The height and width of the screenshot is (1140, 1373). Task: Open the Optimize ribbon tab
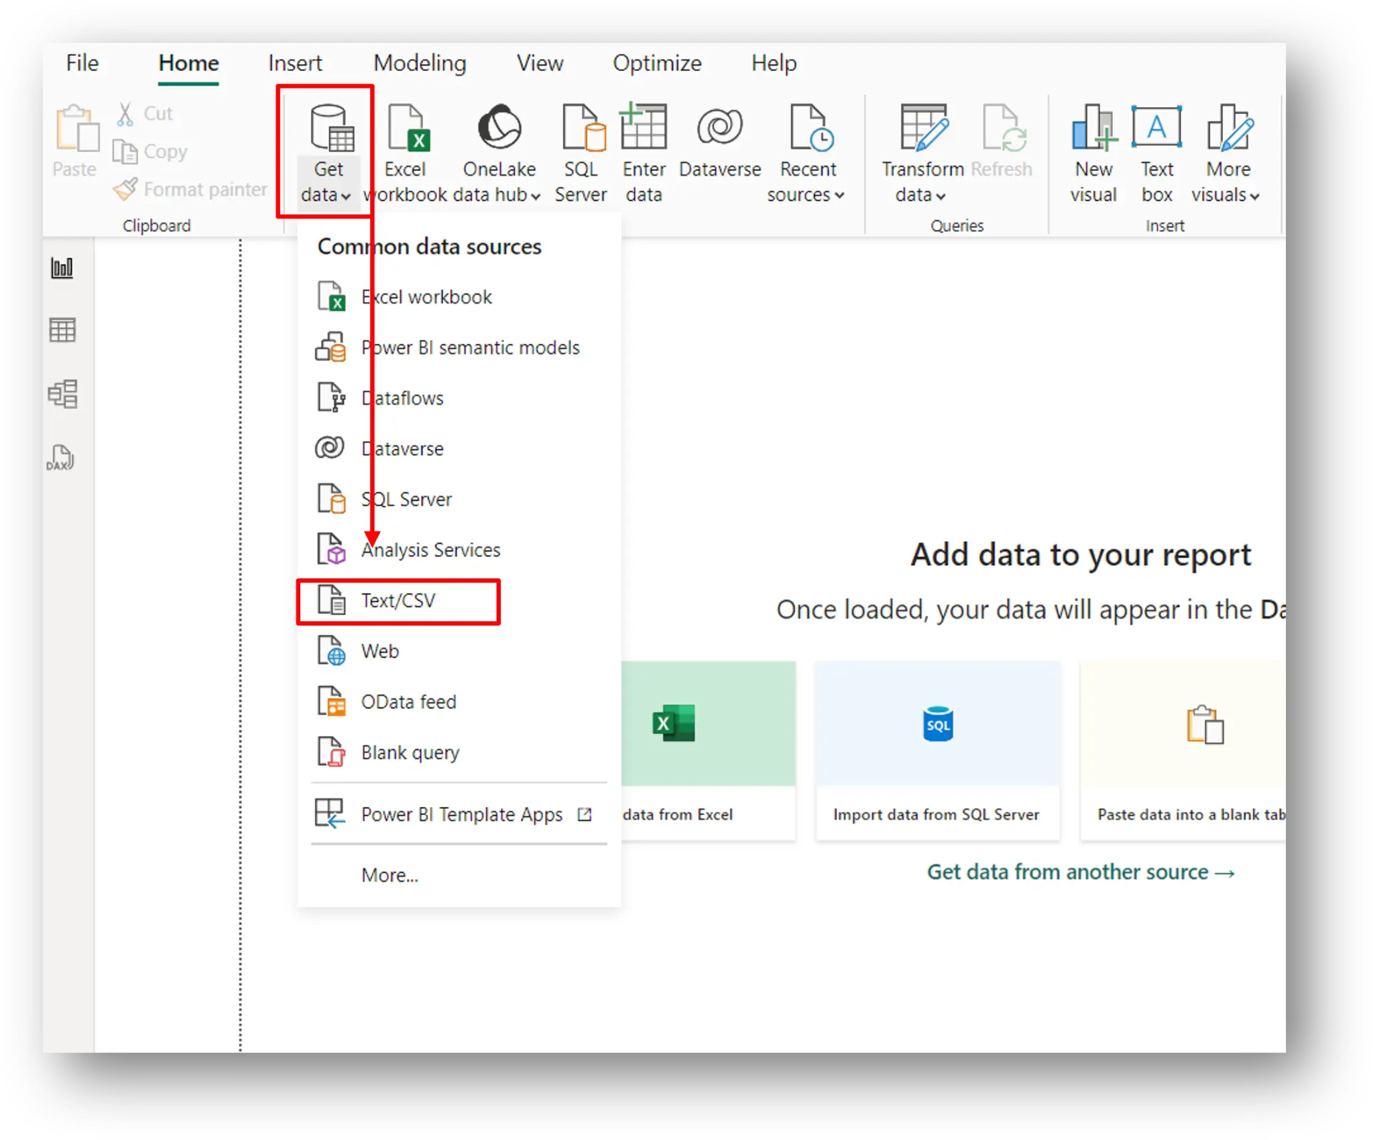click(x=657, y=63)
